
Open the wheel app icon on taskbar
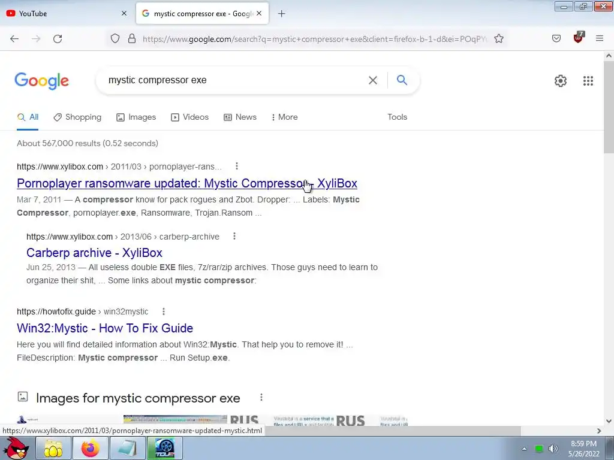point(165,448)
